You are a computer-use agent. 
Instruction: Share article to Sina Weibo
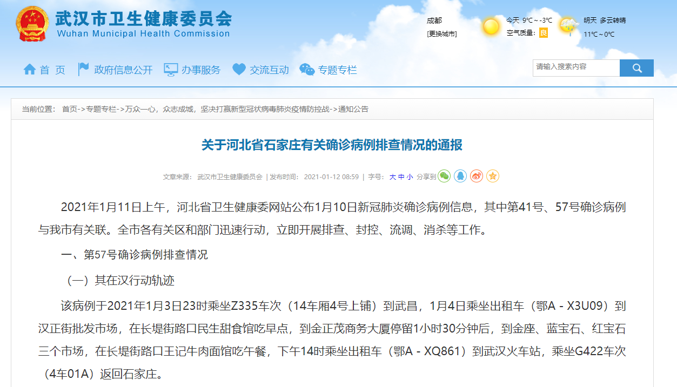477,176
